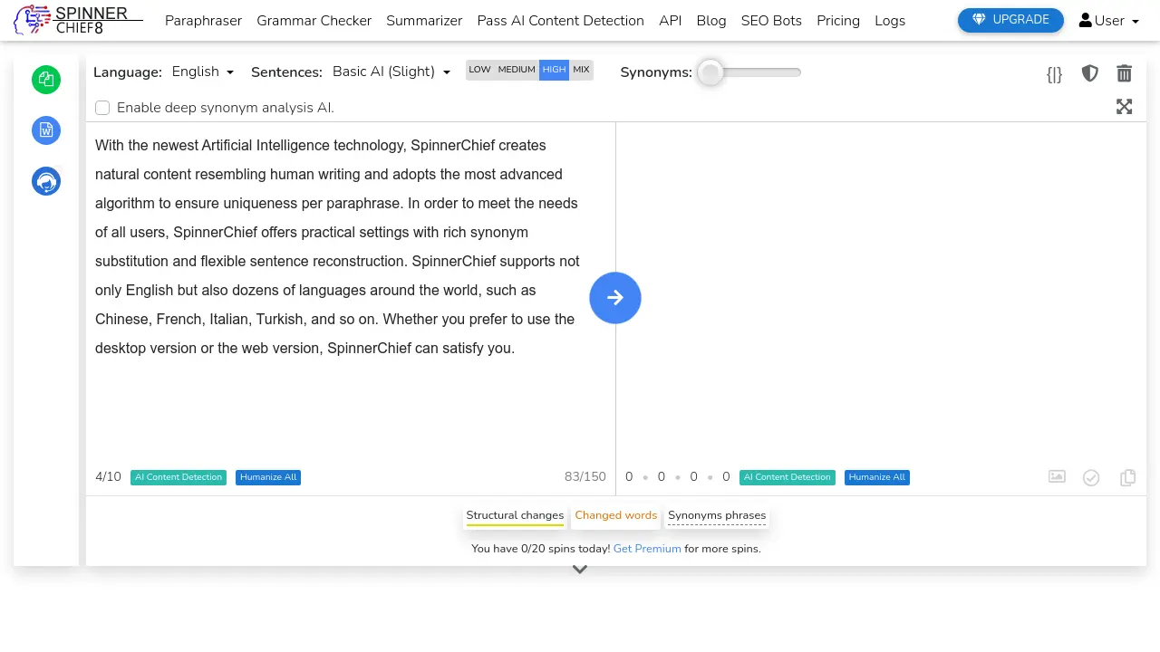The image size is (1160, 652).
Task: Select the MEDIUM strength option
Action: (517, 70)
